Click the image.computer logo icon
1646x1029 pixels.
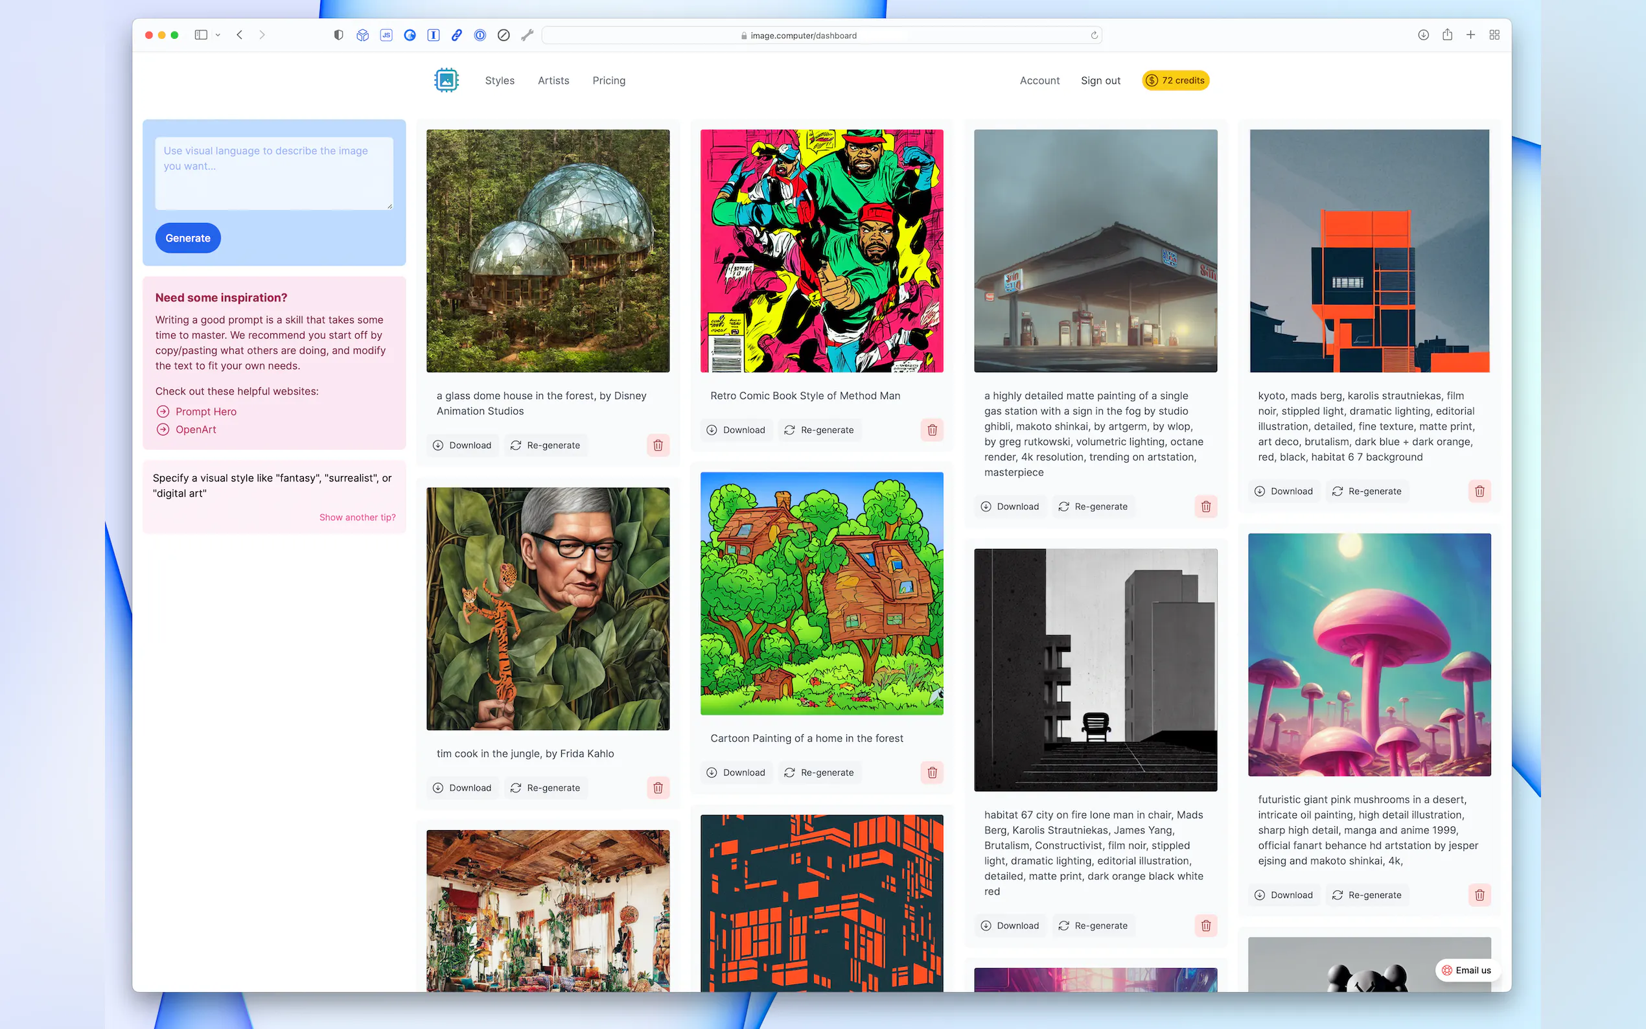[x=446, y=80]
